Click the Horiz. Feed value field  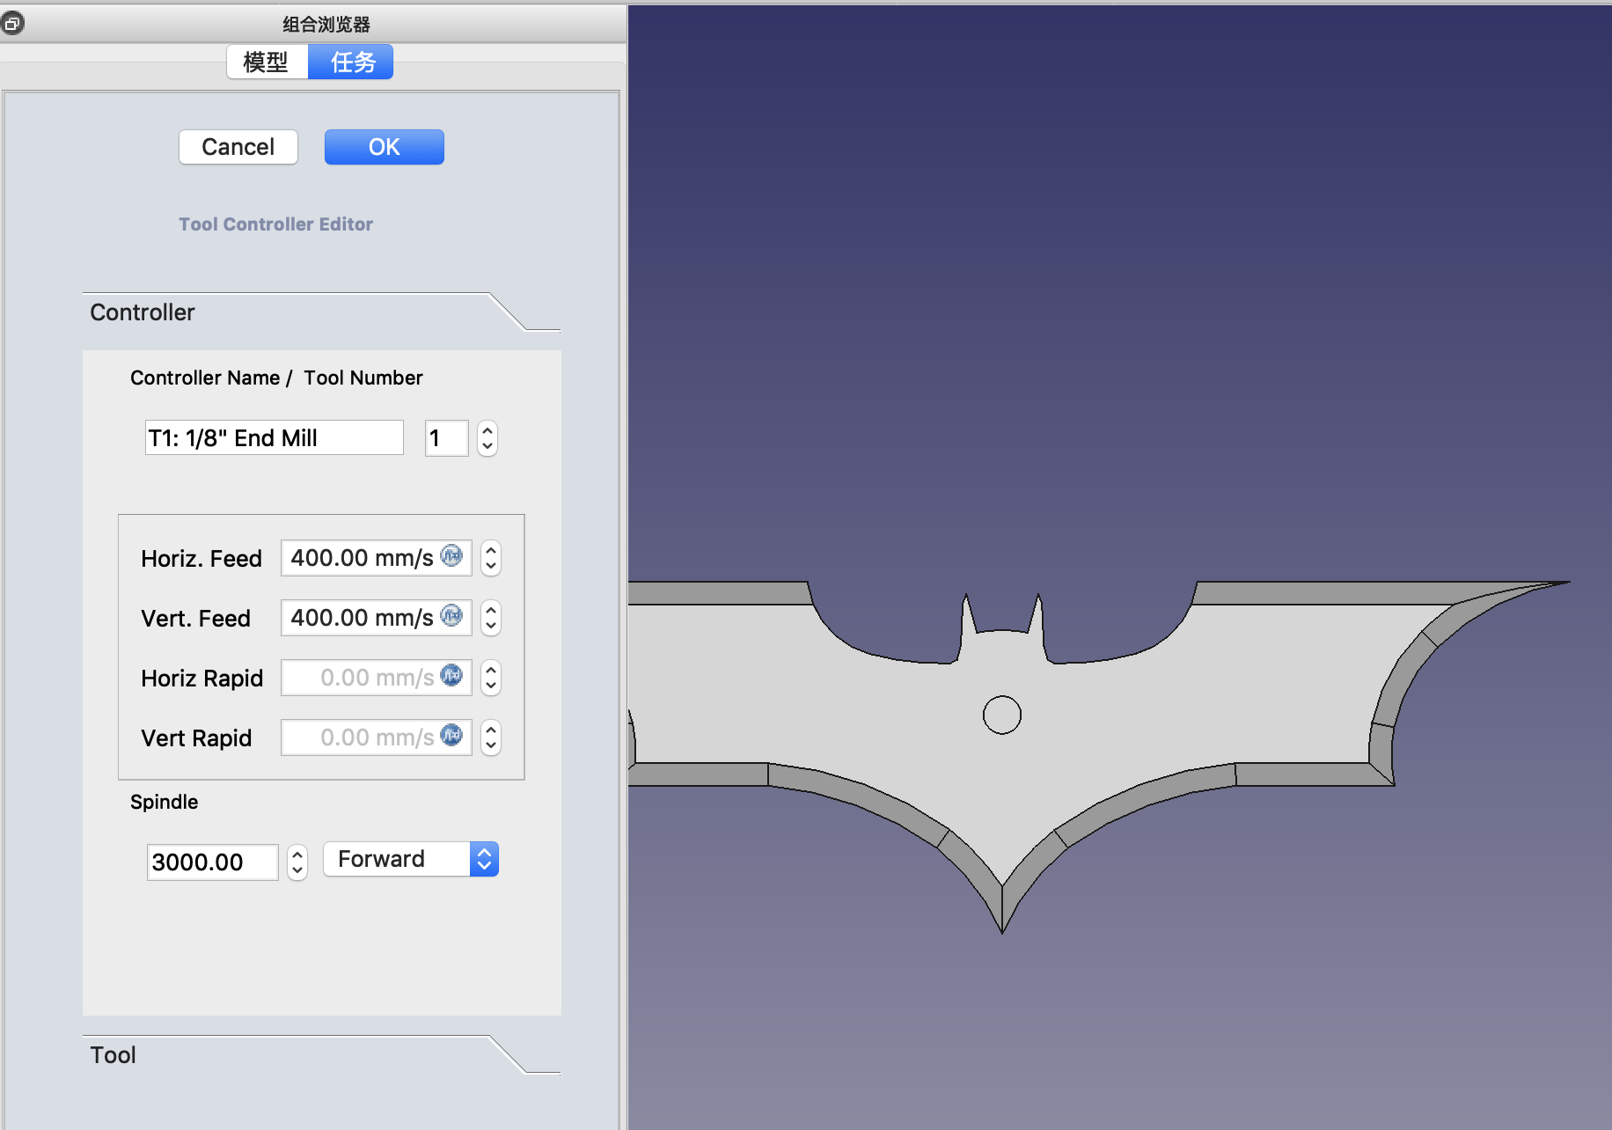pos(362,558)
